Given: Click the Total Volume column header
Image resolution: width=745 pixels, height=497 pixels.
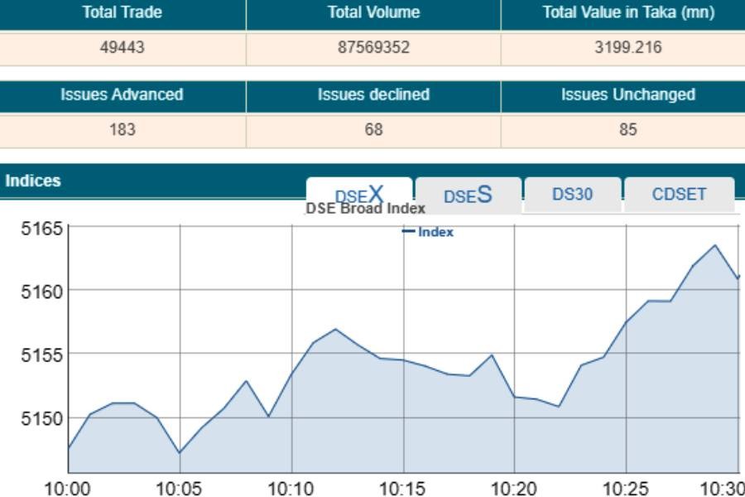Looking at the screenshot, I should (373, 12).
